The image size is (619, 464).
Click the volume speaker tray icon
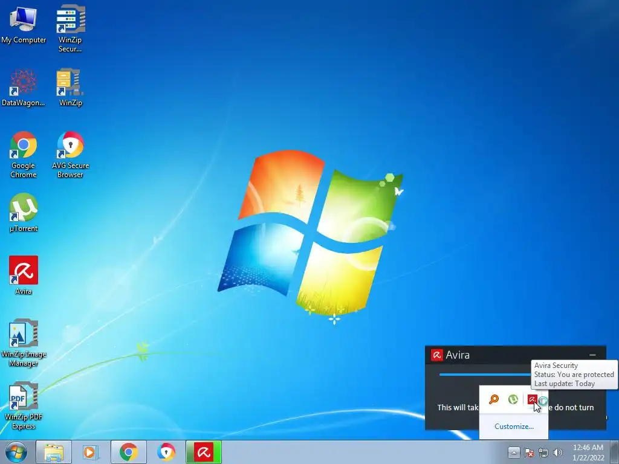[x=557, y=453]
